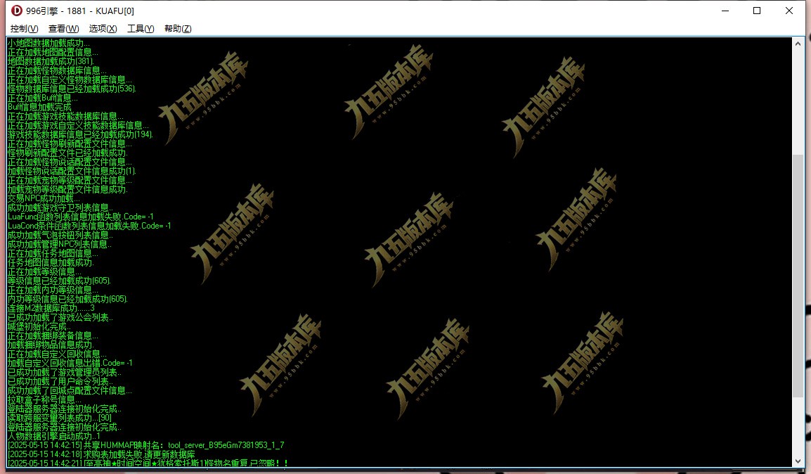This screenshot has height=474, width=811.
Task: Click the line "正在加载怪物数据库信息..."
Action: click(57, 70)
